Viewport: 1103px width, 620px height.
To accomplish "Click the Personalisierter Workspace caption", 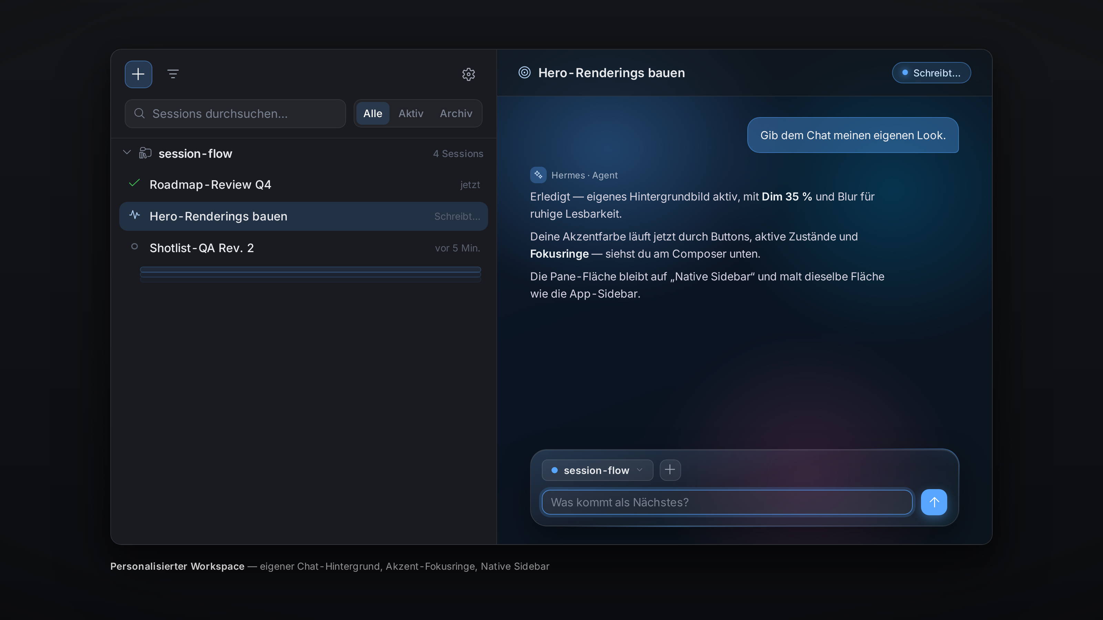I will 177,566.
